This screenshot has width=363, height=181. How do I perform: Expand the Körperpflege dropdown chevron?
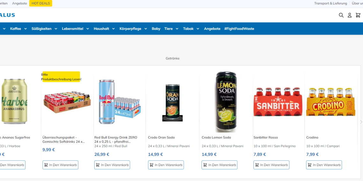(146, 29)
